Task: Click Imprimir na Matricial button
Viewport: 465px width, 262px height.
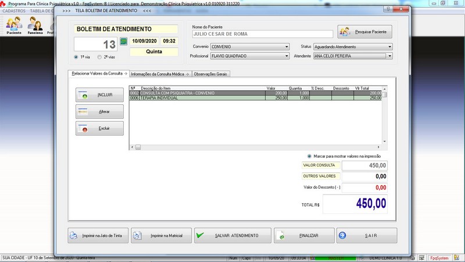Action: pos(162,236)
